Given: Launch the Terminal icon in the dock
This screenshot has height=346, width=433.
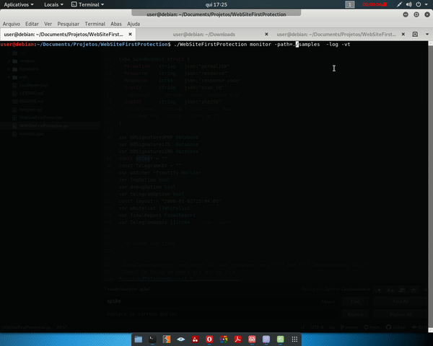Looking at the screenshot, I should (152, 338).
